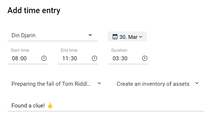Click the End time field showing 11:30
The image size is (204, 123).
[78, 58]
